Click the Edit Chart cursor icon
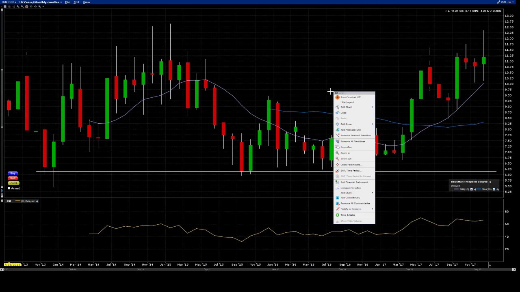The image size is (520, 292). [x=337, y=107]
